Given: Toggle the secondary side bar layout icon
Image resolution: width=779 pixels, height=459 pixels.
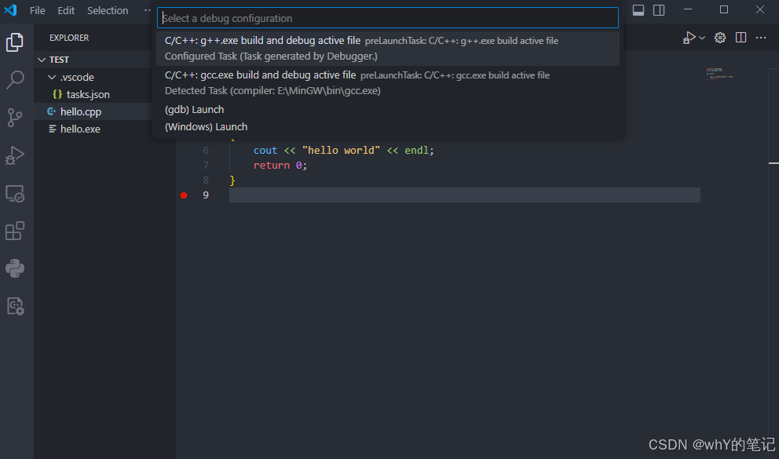Looking at the screenshot, I should [659, 10].
